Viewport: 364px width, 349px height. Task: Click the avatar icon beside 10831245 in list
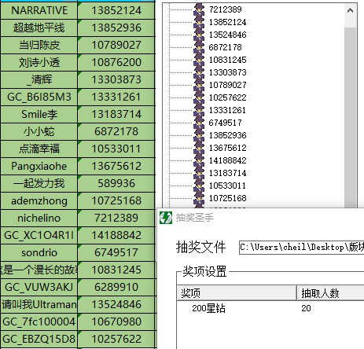[199, 60]
